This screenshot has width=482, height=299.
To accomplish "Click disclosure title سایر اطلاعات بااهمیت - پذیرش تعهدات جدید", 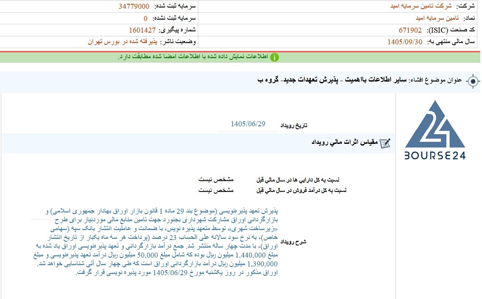I will point(332,80).
